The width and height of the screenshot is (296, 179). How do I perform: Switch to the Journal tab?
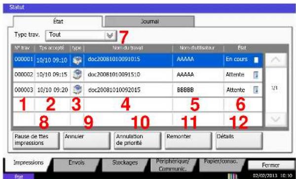click(149, 21)
